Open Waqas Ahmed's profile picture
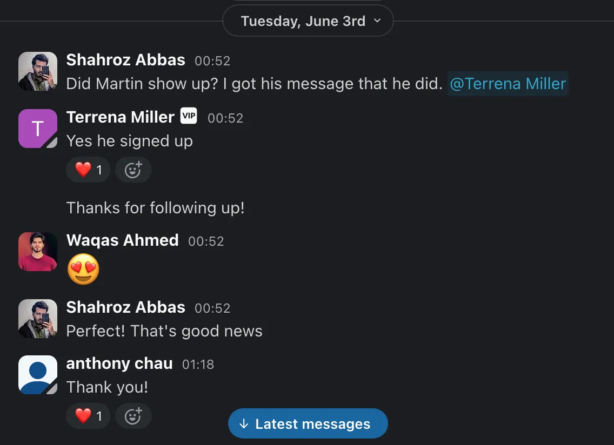 pos(38,252)
